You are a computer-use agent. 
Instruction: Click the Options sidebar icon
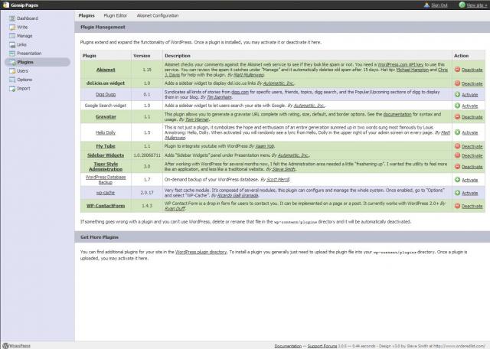12,80
